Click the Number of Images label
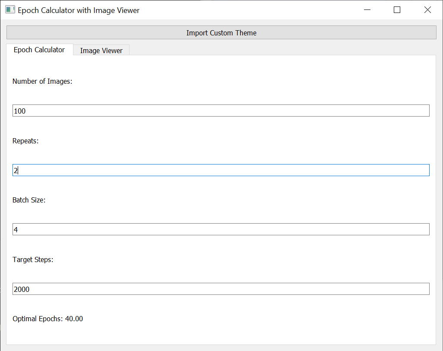Viewport: 443px width, 351px height. [x=42, y=82]
